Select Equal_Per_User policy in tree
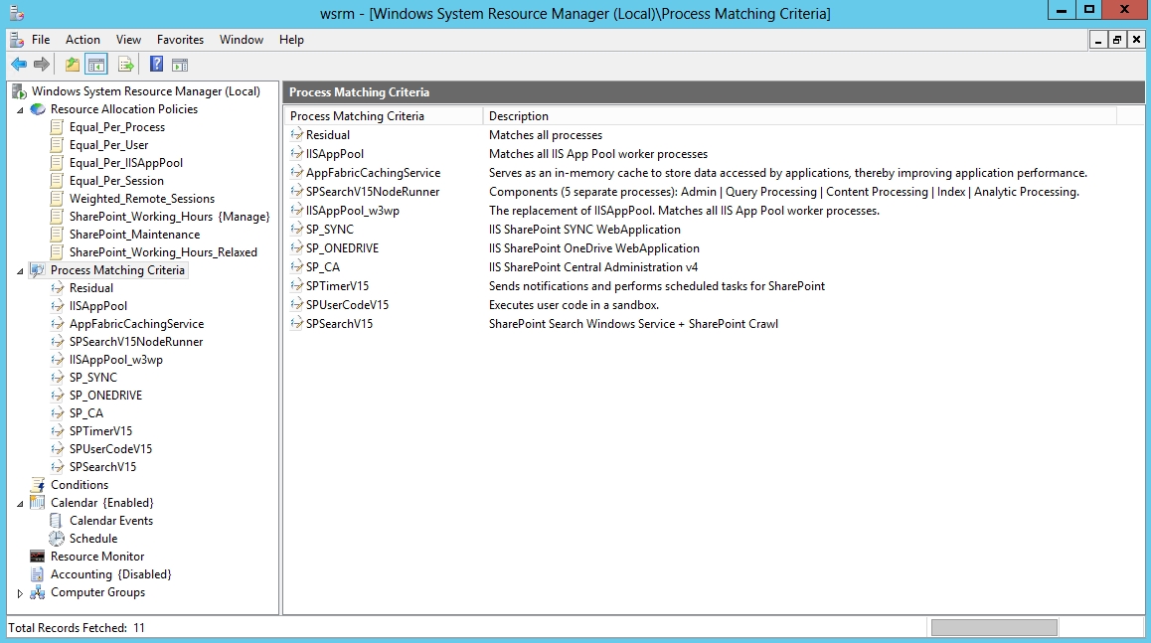The image size is (1151, 643). pyautogui.click(x=108, y=145)
